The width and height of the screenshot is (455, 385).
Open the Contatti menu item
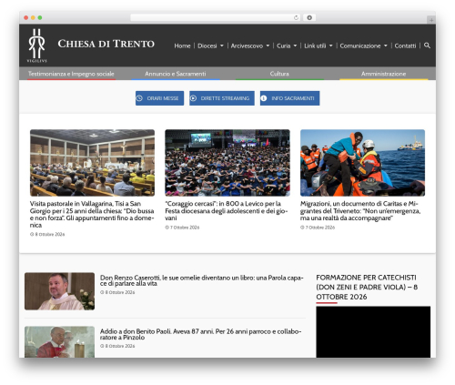405,46
